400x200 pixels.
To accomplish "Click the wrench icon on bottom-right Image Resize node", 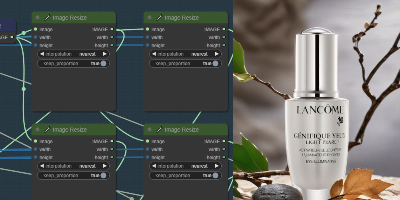I will coord(159,130).
